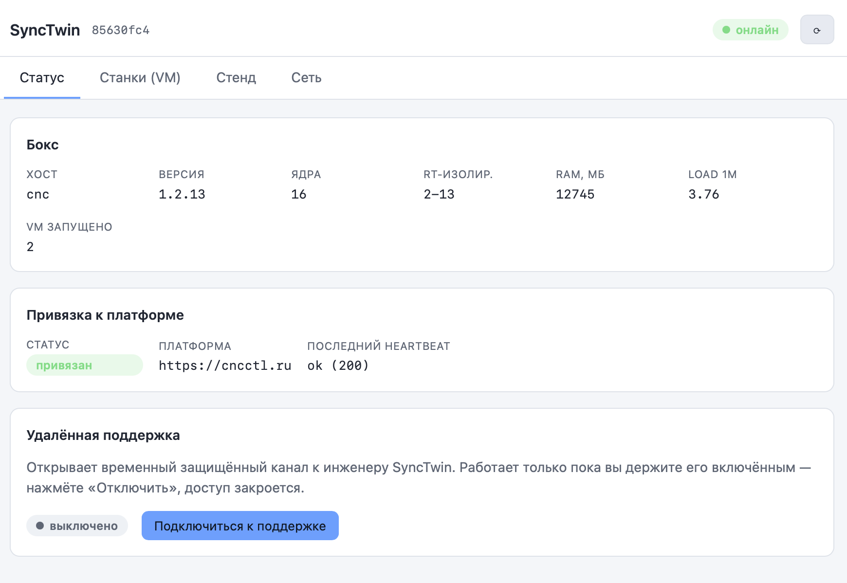Click the LOAD 1M label

tap(713, 174)
